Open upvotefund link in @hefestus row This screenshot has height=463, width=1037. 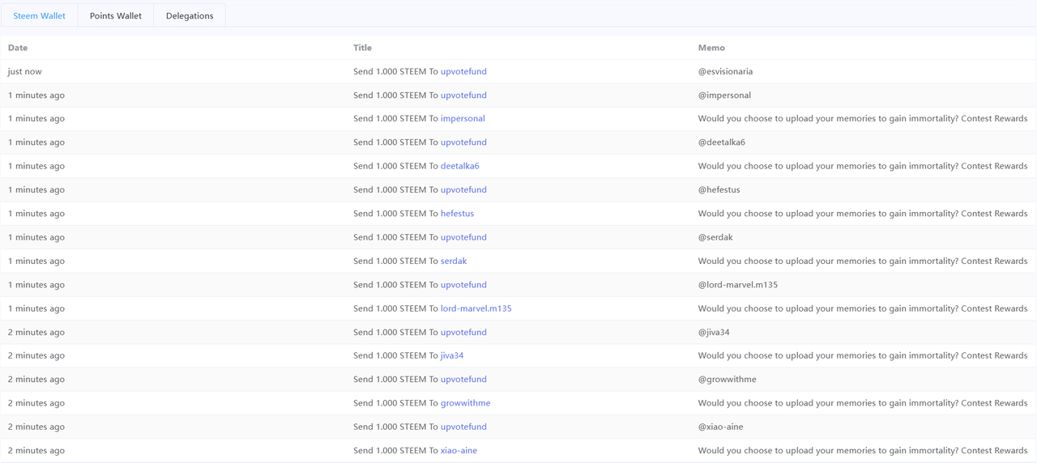pyautogui.click(x=463, y=189)
